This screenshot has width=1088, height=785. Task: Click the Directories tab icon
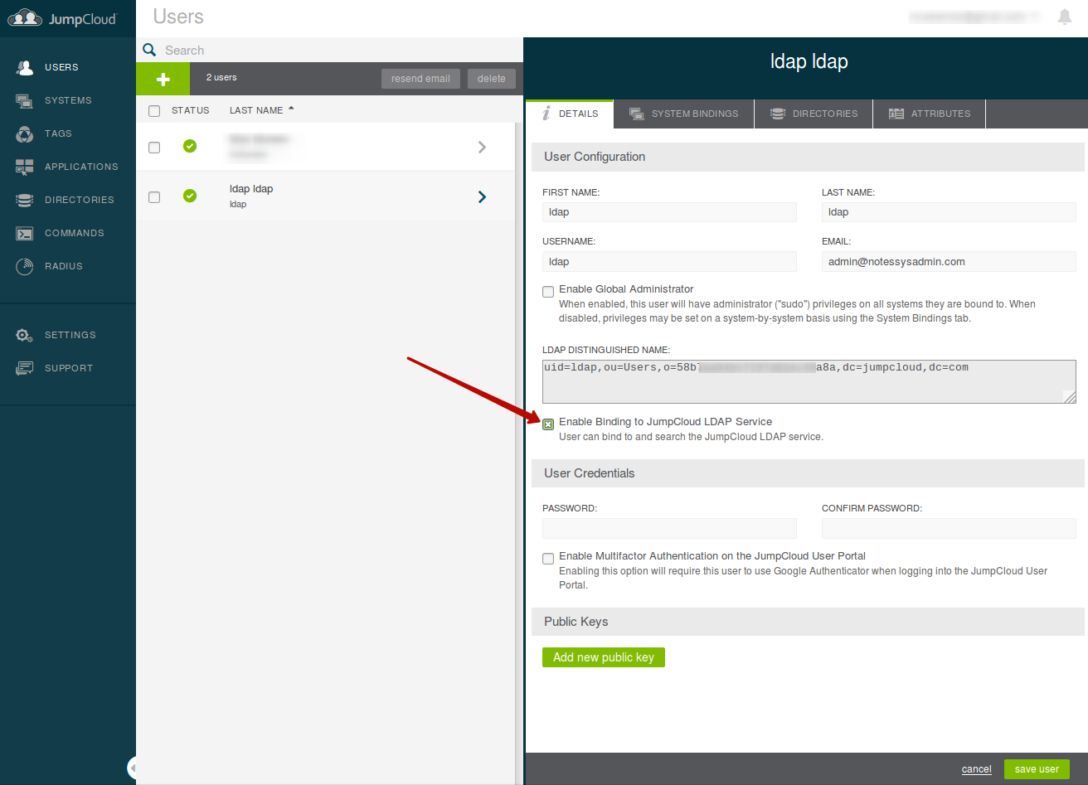tap(777, 114)
